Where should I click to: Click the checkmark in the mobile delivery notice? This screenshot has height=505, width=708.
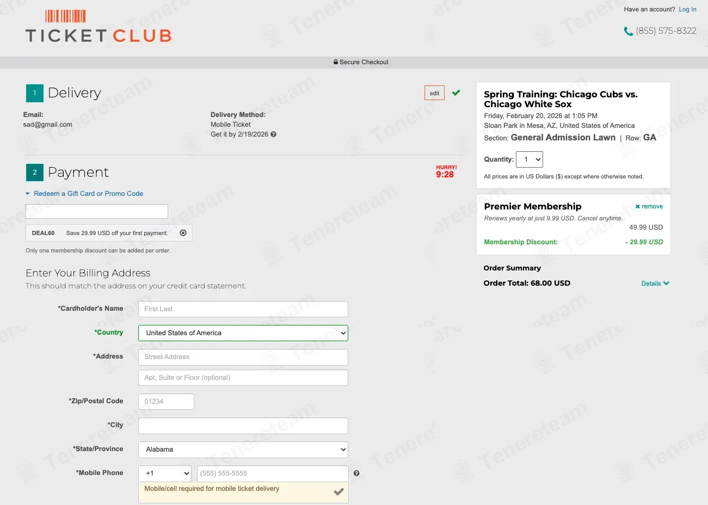pos(338,492)
